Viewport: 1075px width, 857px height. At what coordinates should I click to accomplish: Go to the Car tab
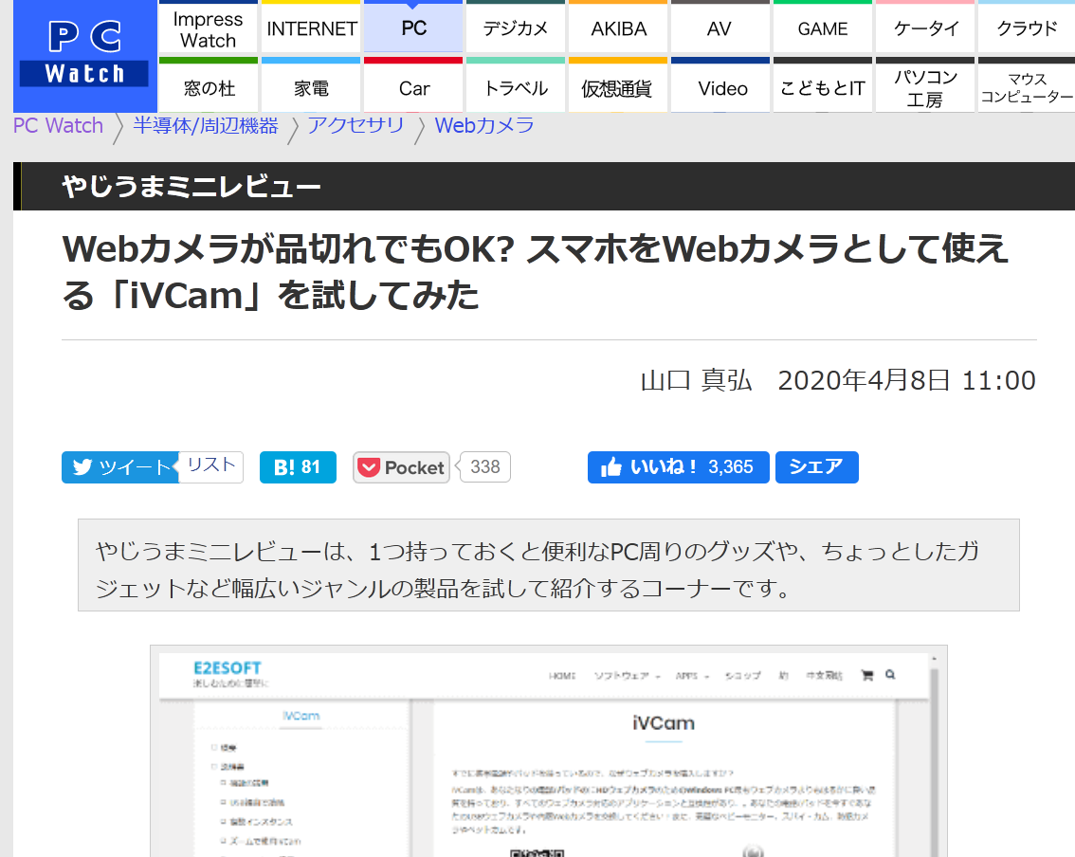(413, 85)
